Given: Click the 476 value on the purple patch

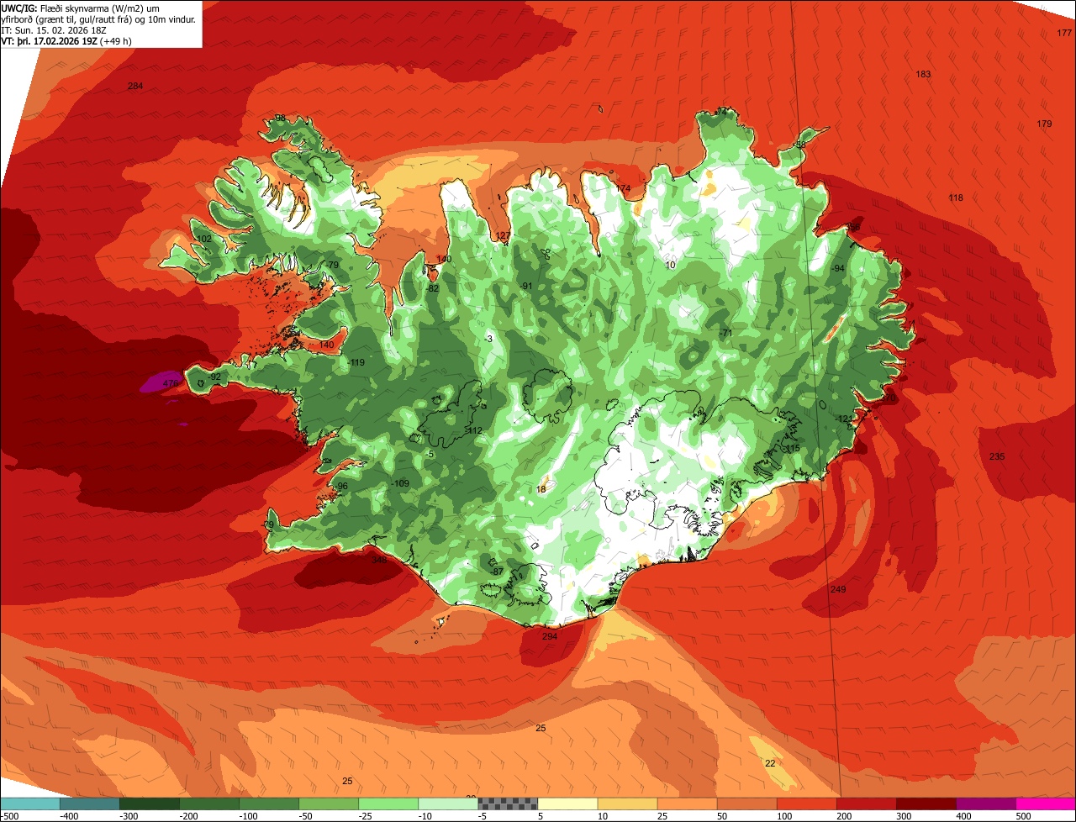Looking at the screenshot, I should pyautogui.click(x=171, y=383).
